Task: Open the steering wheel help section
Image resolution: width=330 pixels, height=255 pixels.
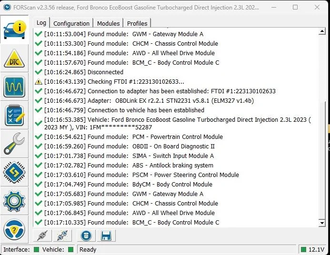Action: 14,229
